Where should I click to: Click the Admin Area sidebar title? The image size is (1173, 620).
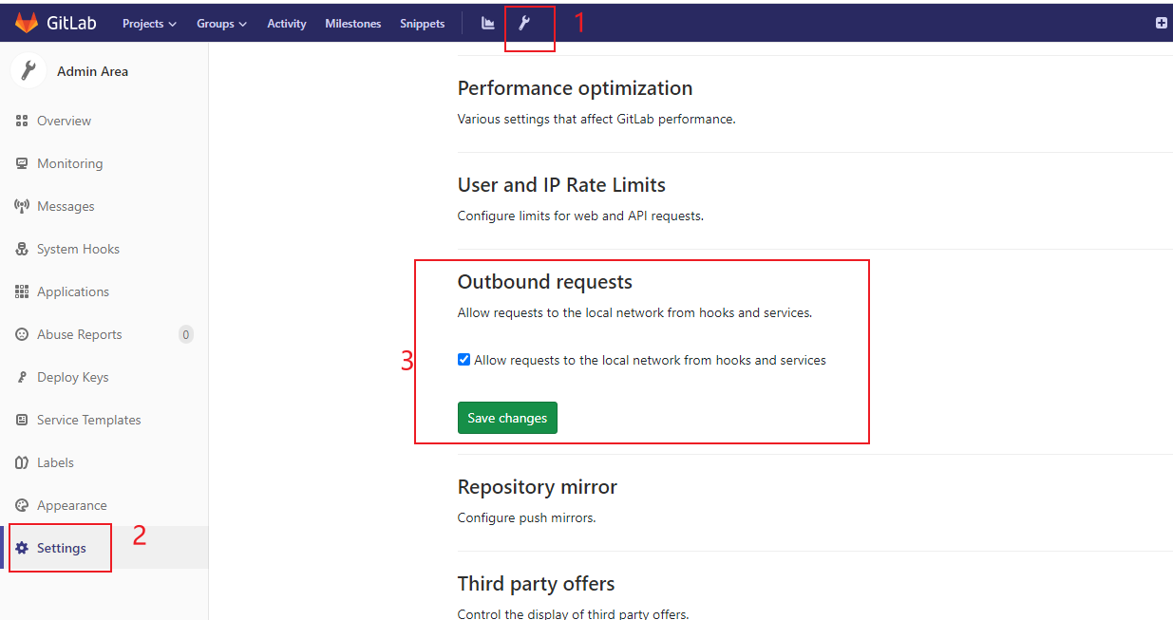[92, 71]
